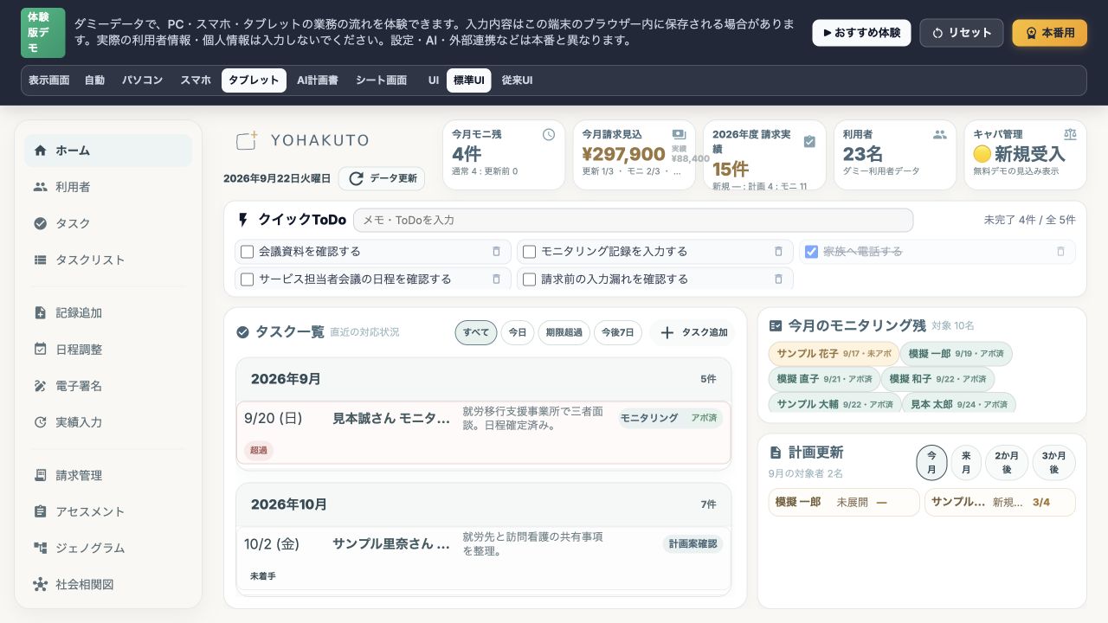Uncheck the 家族へ電話する checkbox
This screenshot has height=623, width=1108.
pos(811,252)
